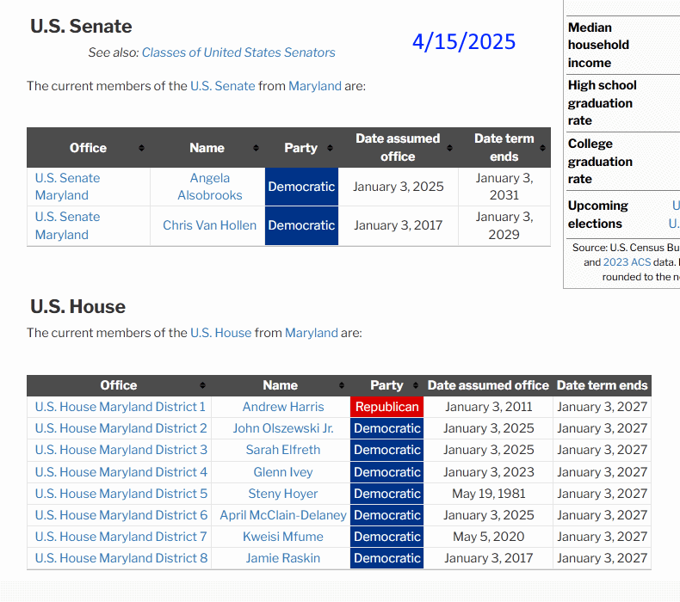Open U.S. House Maryland District 6 link

(121, 515)
